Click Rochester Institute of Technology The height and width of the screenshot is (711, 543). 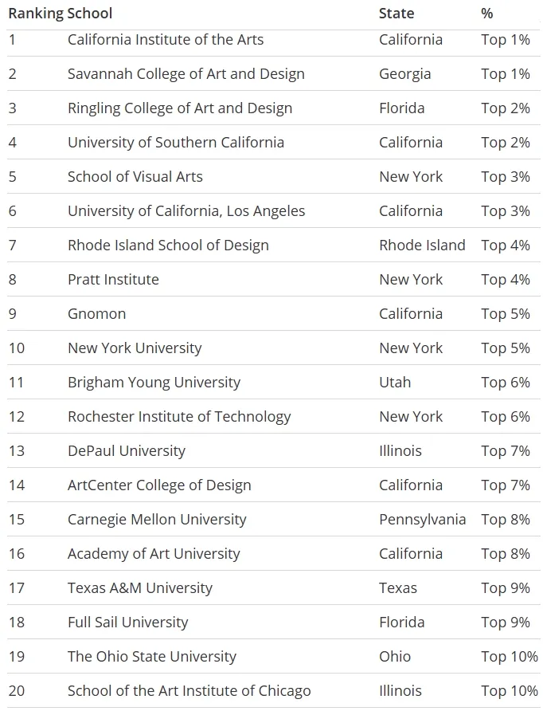[x=179, y=417]
